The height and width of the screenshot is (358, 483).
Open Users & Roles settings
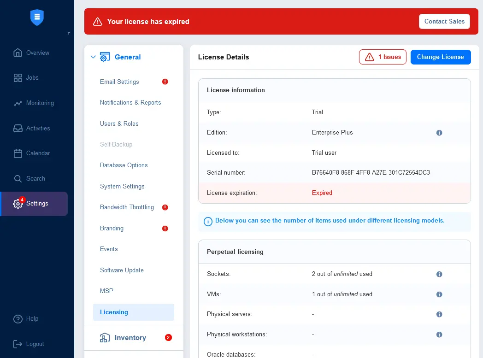click(x=119, y=124)
